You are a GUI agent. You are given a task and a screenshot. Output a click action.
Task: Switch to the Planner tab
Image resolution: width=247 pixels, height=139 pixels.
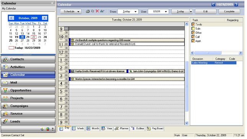(121, 128)
